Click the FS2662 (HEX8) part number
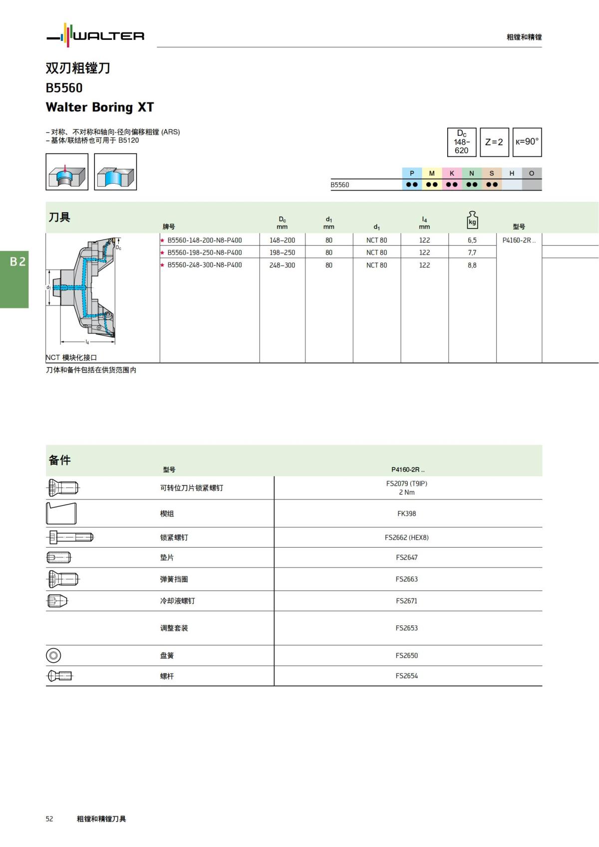The width and height of the screenshot is (599, 847). pyautogui.click(x=407, y=538)
